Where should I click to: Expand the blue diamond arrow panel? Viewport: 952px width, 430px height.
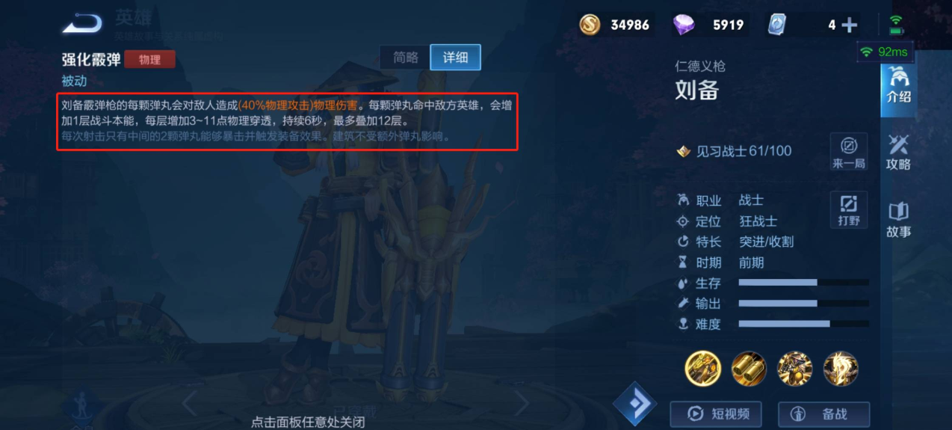636,404
